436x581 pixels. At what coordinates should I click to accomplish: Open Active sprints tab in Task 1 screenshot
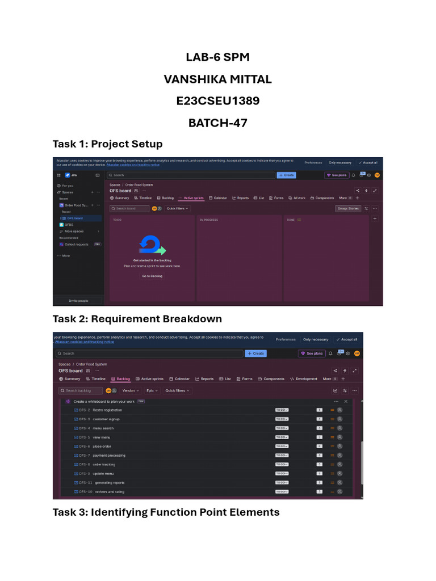pyautogui.click(x=191, y=198)
